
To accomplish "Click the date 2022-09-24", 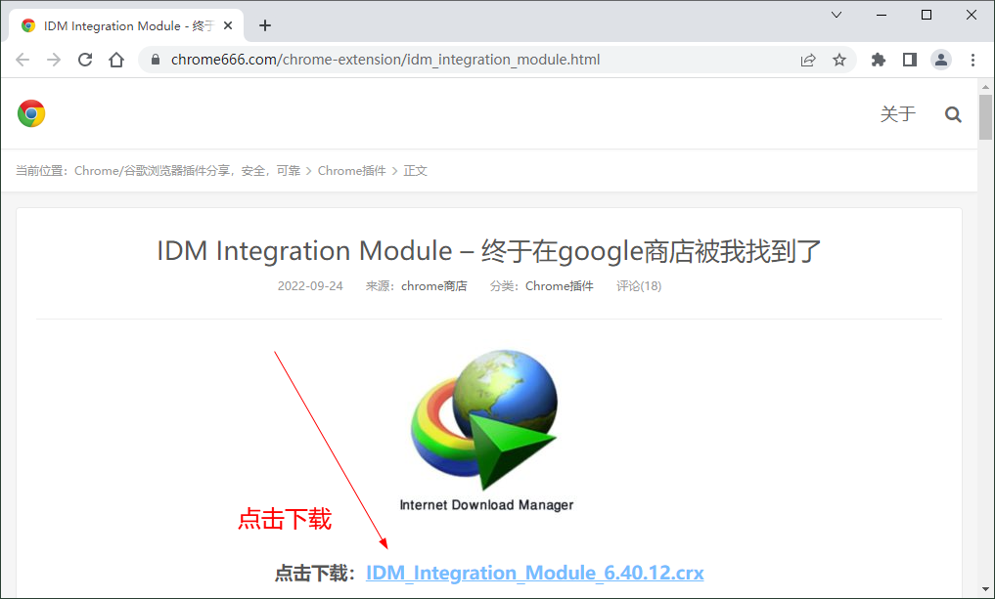I will pos(310,286).
